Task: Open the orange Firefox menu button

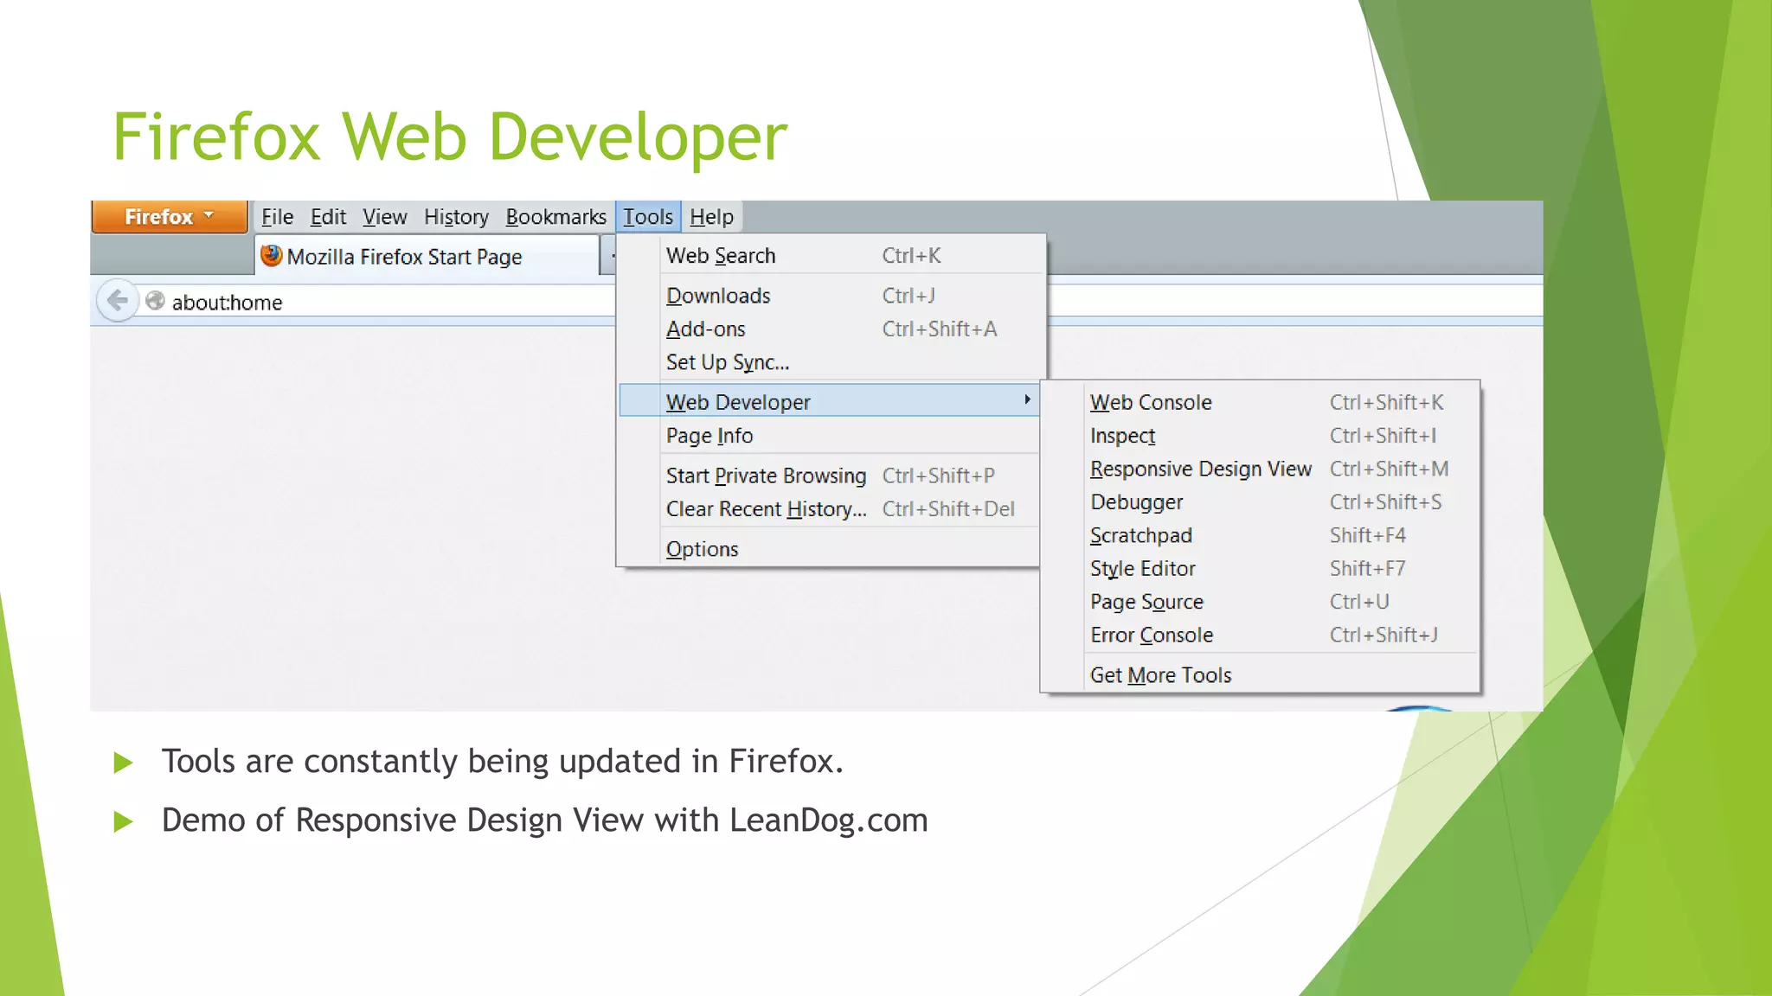Action: click(x=170, y=216)
